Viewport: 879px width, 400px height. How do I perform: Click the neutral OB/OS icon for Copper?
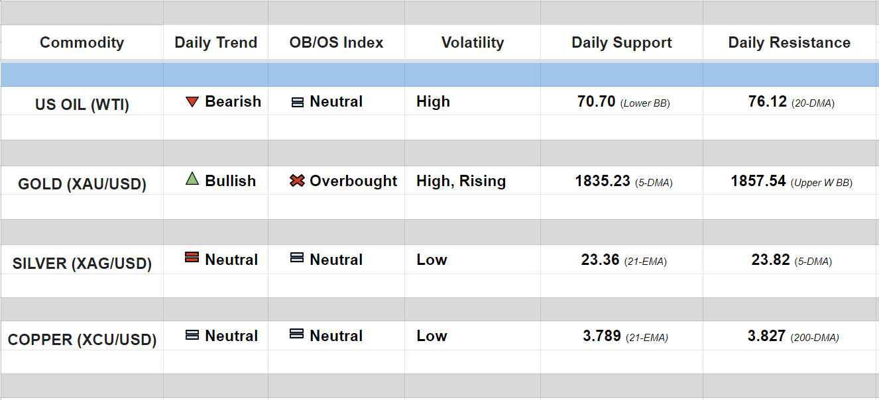297,334
